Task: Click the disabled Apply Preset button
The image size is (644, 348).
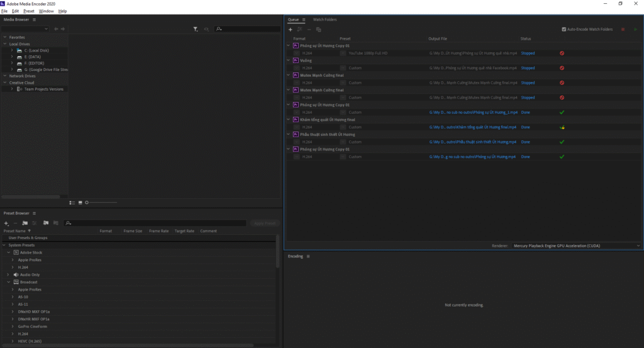Action: coord(265,223)
